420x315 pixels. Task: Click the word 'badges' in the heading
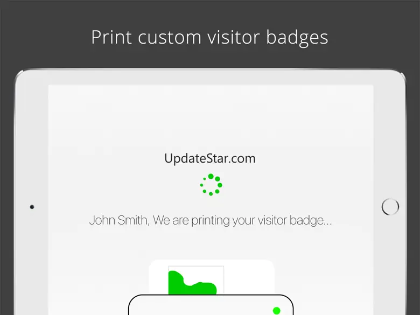click(x=297, y=38)
